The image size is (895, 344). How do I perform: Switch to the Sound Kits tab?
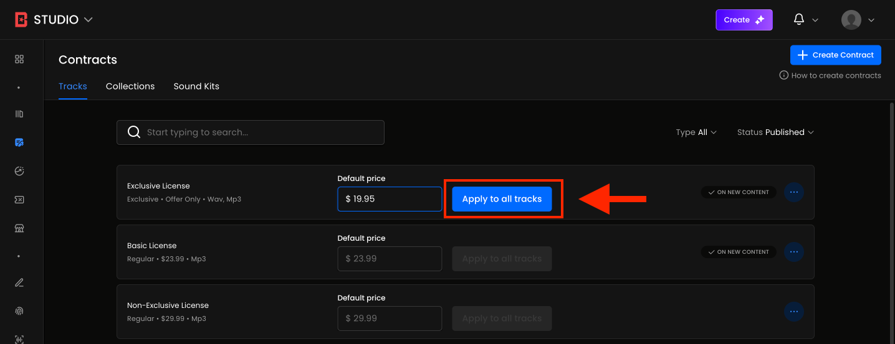click(x=196, y=86)
